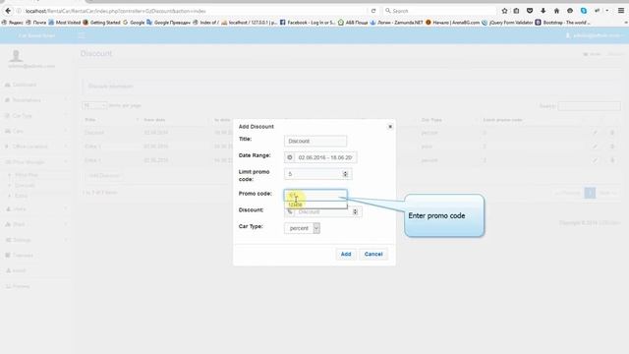Screen dimensions: 629x354
Task: Open the jQuery Form Validator bookmark
Action: point(507,23)
